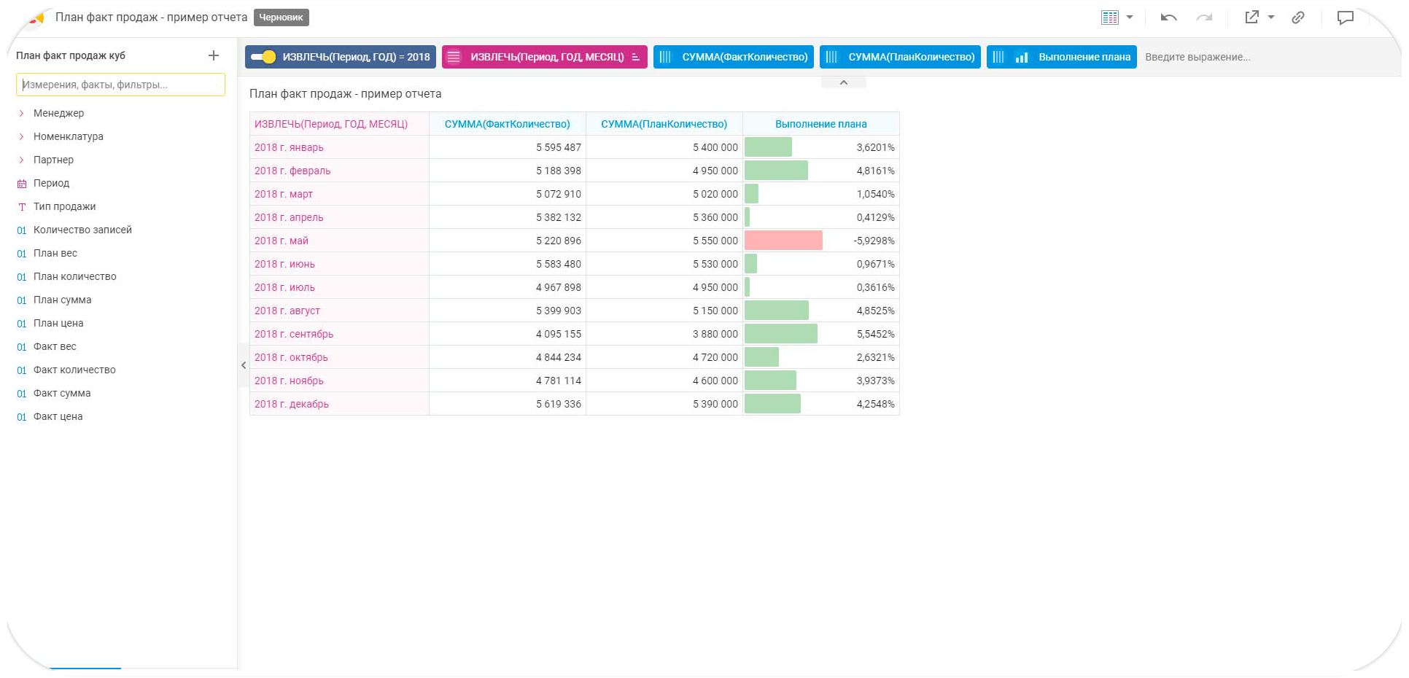
Task: Undo the last action
Action: (1168, 17)
